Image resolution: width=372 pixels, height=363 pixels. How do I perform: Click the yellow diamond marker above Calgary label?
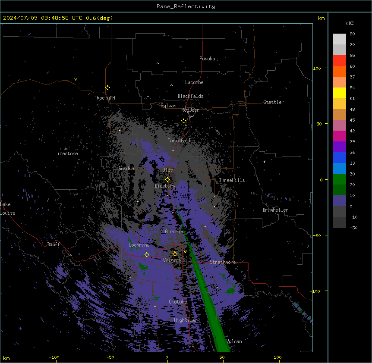175,254
